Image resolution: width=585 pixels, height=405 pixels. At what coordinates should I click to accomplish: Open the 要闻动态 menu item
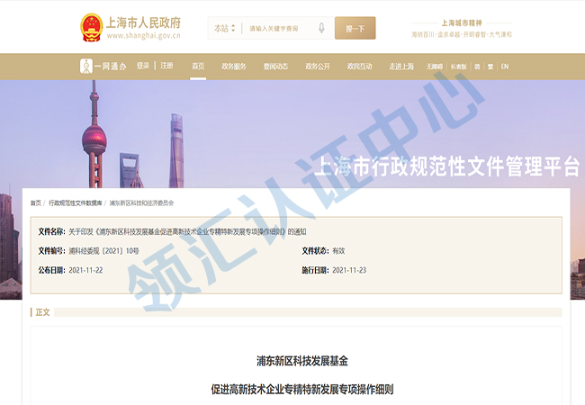[275, 67]
